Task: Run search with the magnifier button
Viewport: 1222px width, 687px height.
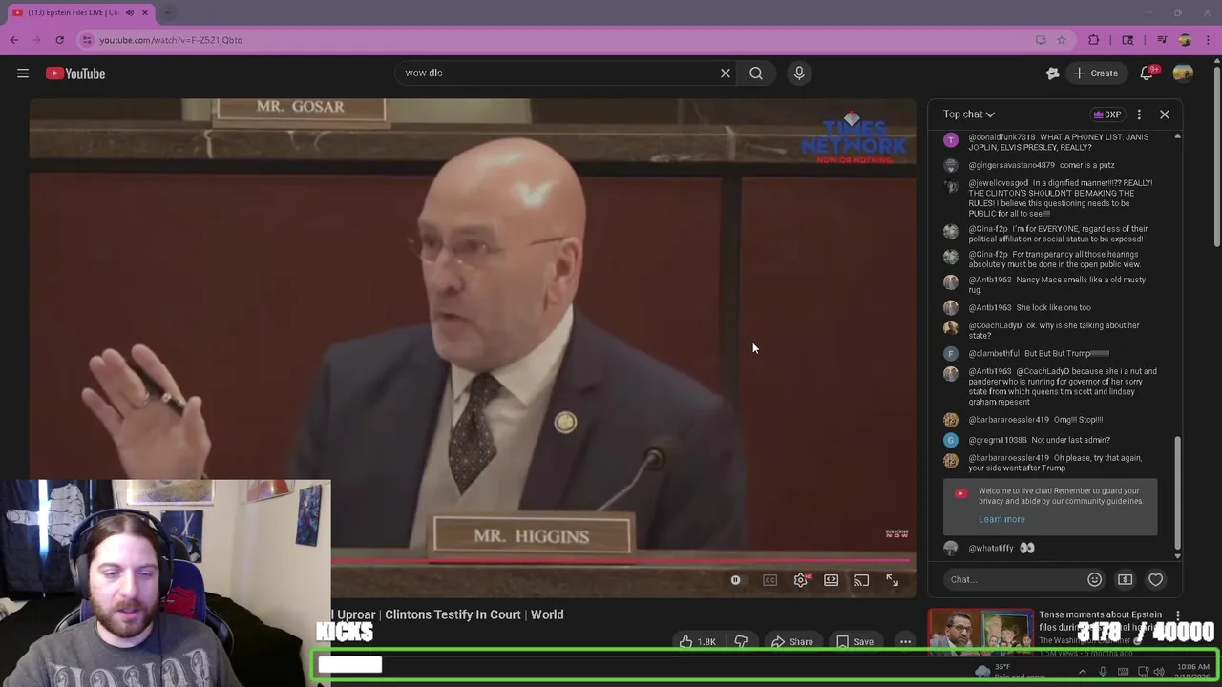Action: (x=756, y=73)
